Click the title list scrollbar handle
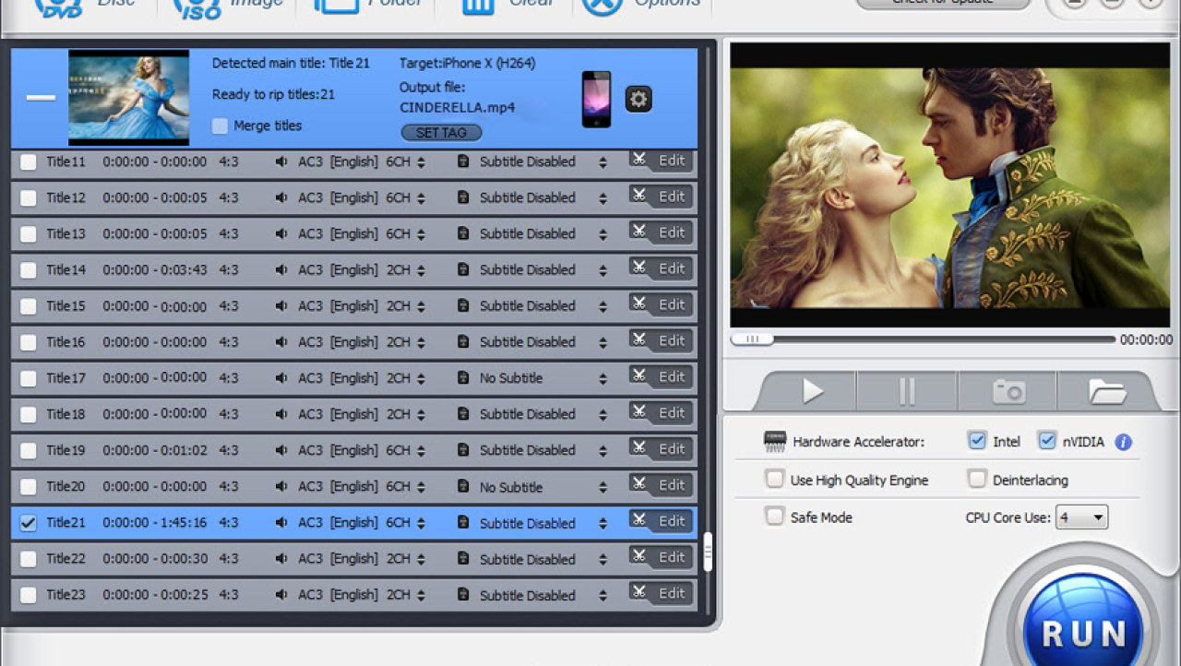This screenshot has height=666, width=1181. click(708, 552)
